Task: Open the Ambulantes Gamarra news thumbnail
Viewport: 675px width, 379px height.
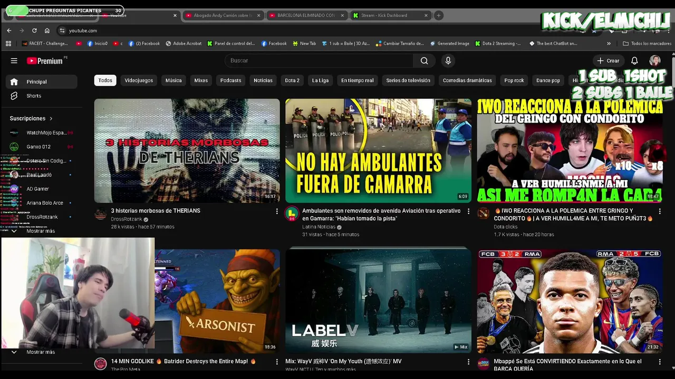Action: coord(378,151)
